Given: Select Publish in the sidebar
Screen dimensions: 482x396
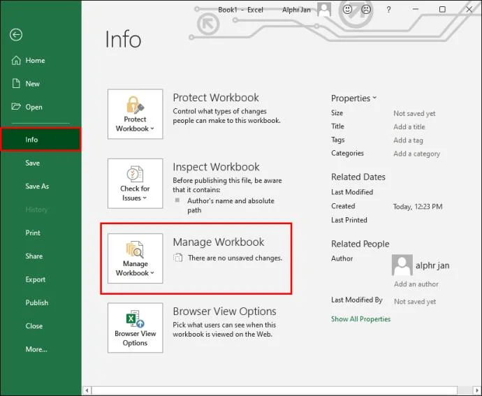Looking at the screenshot, I should point(41,303).
